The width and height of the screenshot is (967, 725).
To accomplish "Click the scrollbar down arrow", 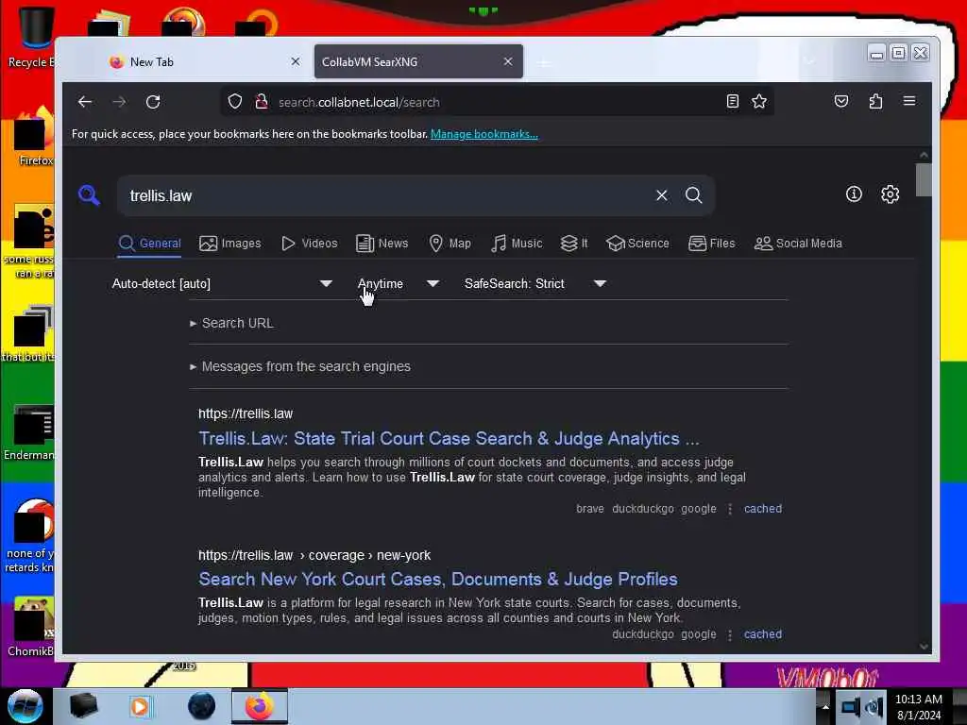I will point(924,646).
